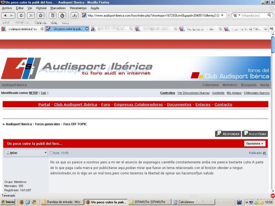Open the Portal link in red nav bar

point(44,105)
